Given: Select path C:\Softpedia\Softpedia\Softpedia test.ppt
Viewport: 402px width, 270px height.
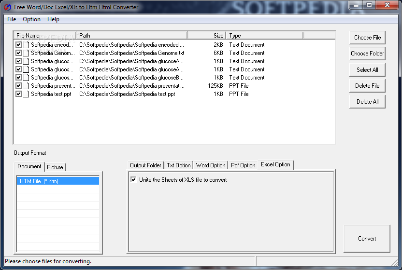Looking at the screenshot, I should [127, 94].
